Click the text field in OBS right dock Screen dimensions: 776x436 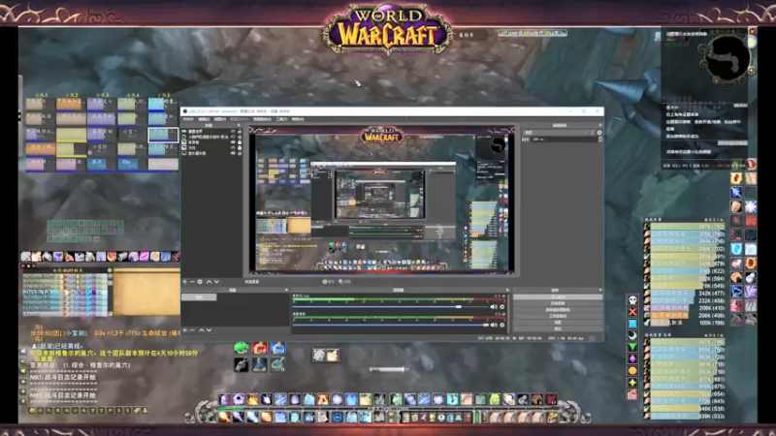click(x=565, y=140)
